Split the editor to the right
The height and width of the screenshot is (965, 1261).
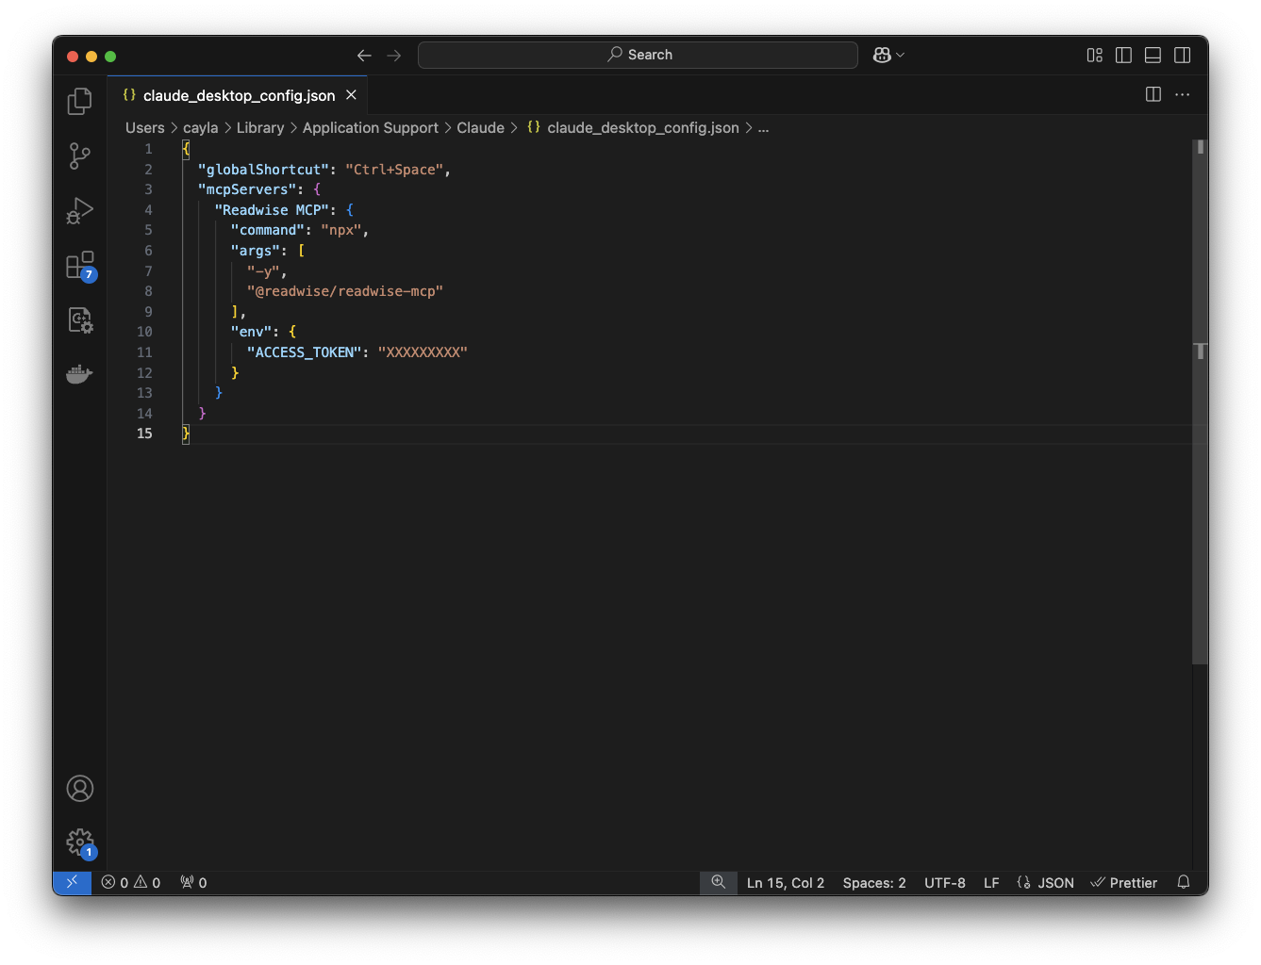click(1153, 94)
